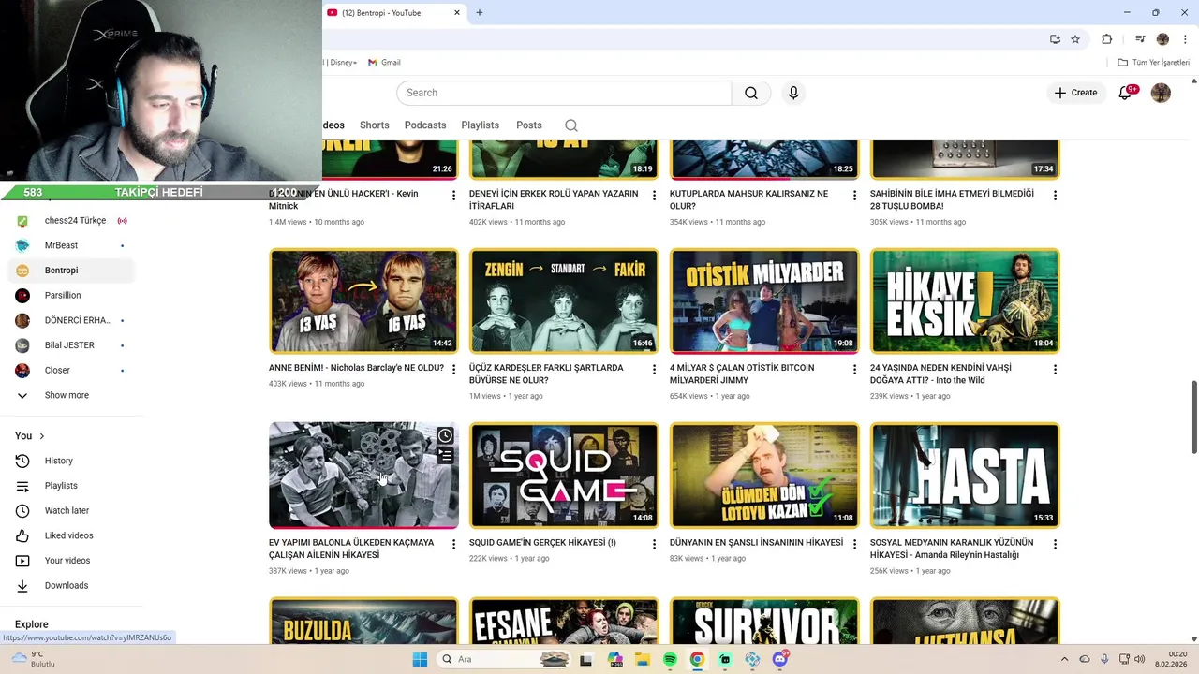Screen dimensions: 1199x674
Task: Open SQUID GAME video thumbnail
Action: tap(564, 476)
